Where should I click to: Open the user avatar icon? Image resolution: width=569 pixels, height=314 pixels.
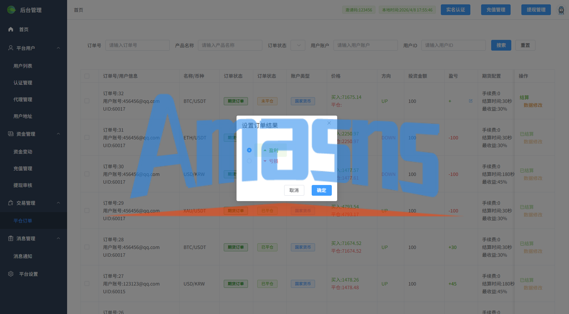coord(561,10)
